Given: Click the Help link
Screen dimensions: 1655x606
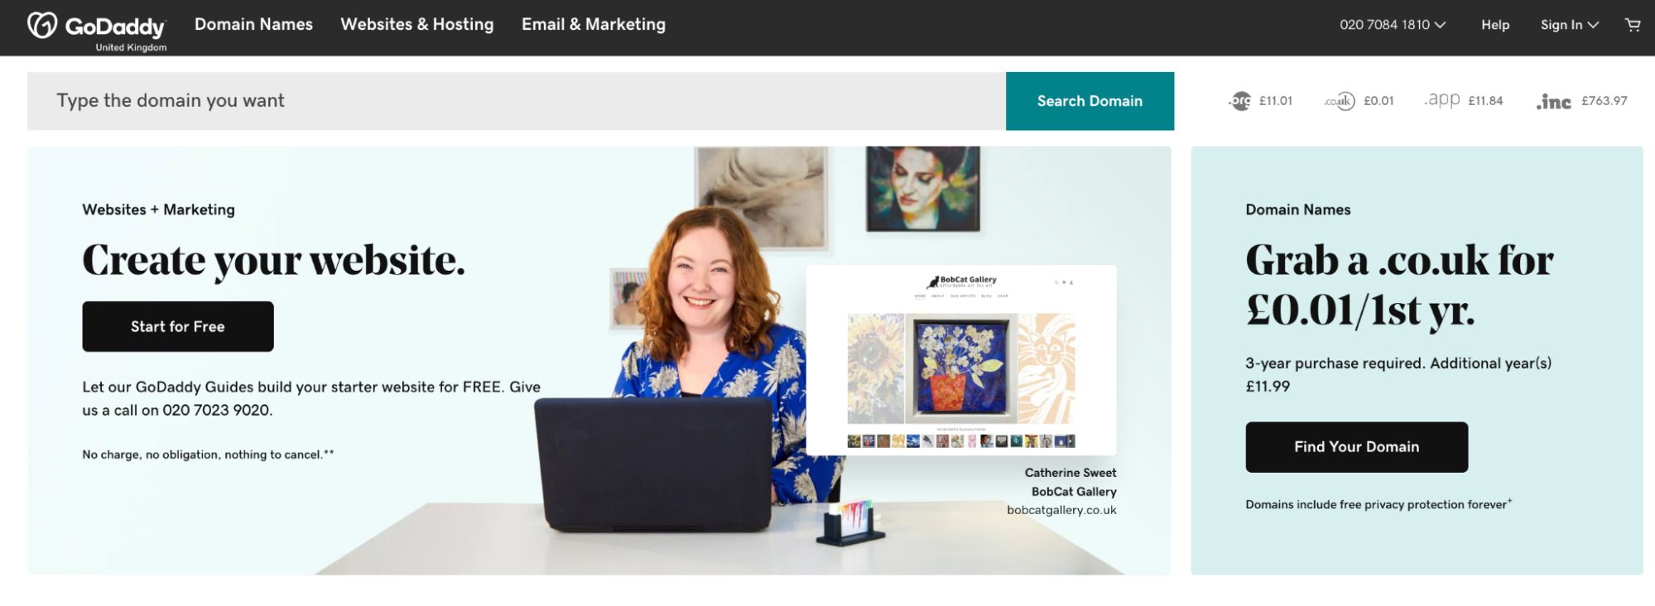Looking at the screenshot, I should point(1495,25).
